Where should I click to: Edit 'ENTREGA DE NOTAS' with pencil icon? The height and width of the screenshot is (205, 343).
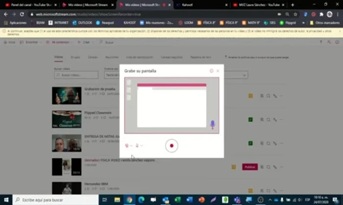coord(275,143)
